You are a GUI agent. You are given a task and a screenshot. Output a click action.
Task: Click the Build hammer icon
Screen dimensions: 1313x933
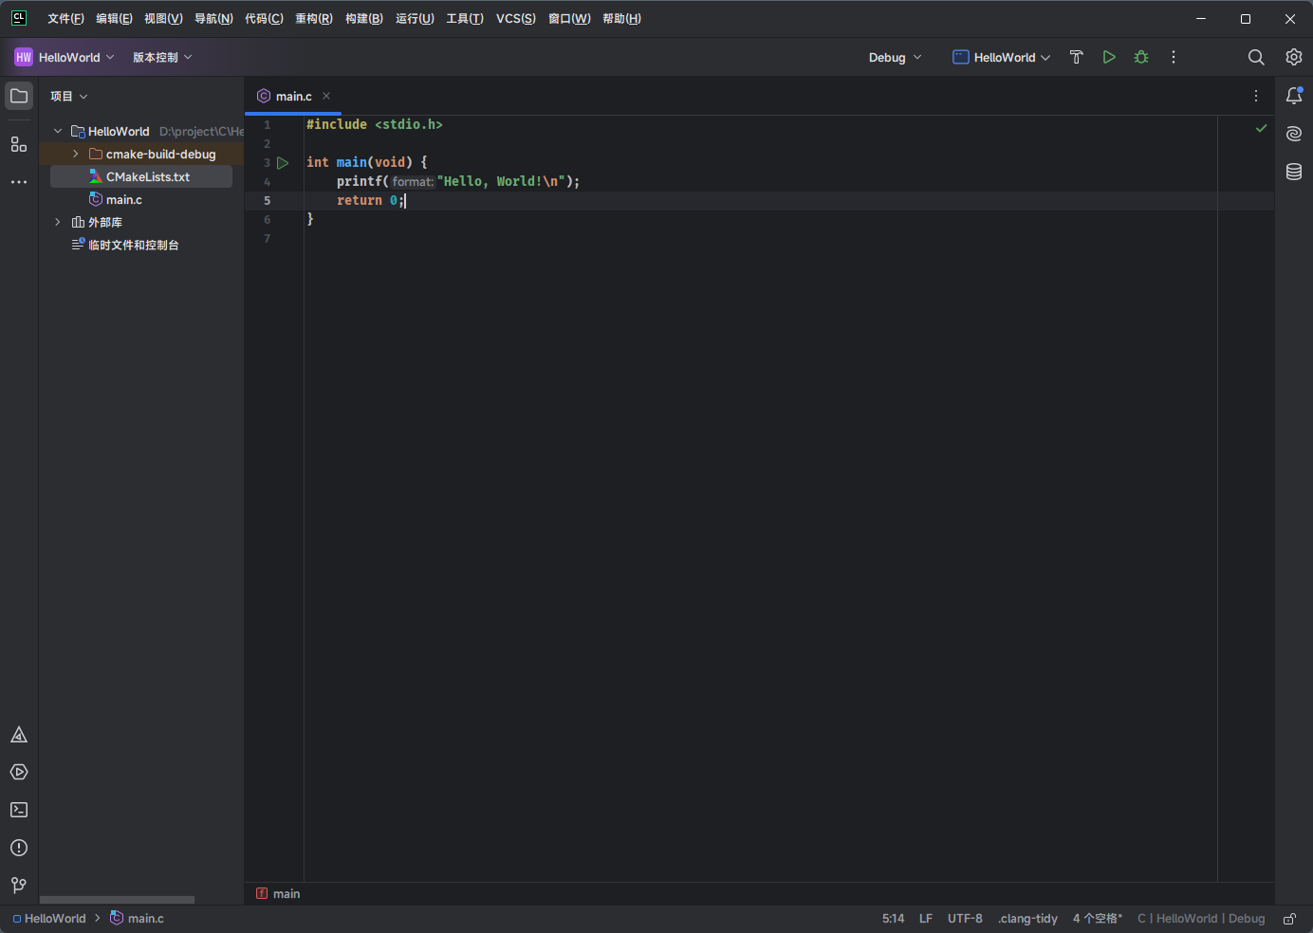point(1076,57)
